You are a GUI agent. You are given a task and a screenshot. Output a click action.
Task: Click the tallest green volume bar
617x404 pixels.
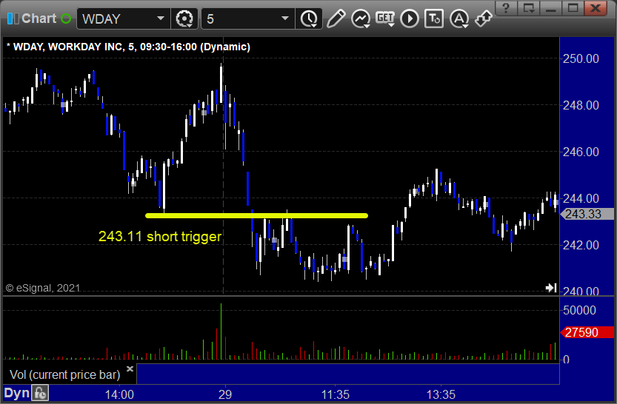click(x=221, y=331)
